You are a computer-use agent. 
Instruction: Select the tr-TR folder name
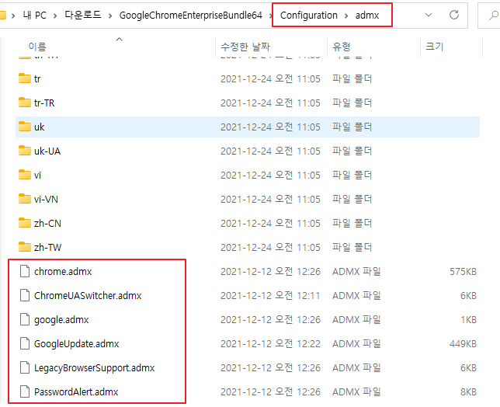(x=44, y=103)
